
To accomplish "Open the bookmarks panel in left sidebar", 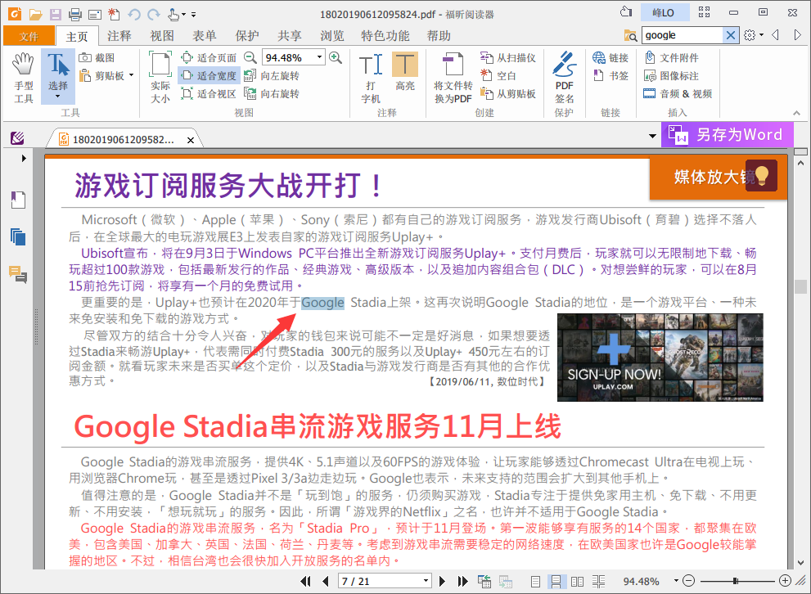I will tap(18, 200).
